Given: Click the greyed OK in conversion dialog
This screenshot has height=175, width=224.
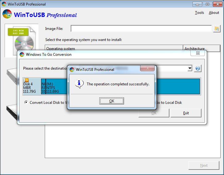Looking at the screenshot, I should click(154, 113).
